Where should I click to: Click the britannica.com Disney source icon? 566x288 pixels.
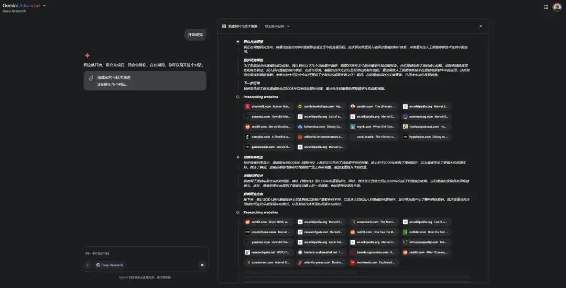pos(300,126)
